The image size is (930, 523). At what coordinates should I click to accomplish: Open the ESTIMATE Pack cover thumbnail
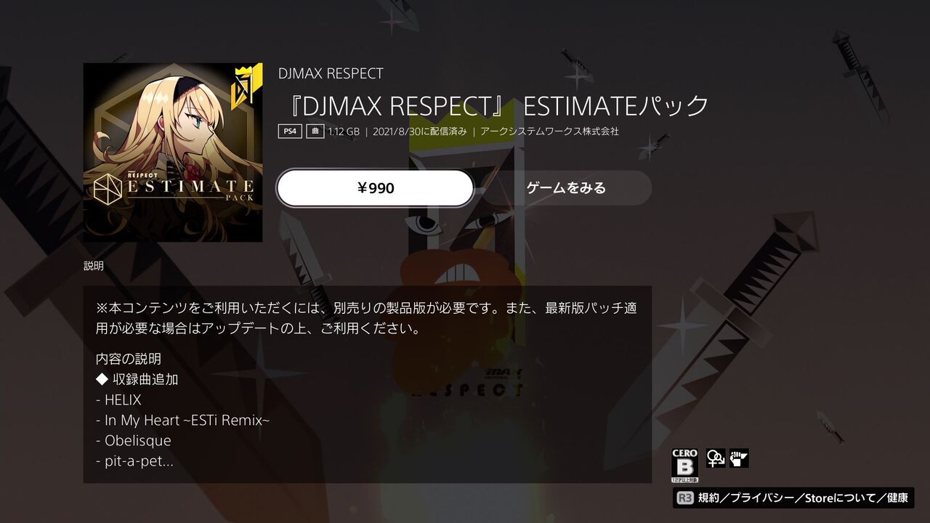173,153
